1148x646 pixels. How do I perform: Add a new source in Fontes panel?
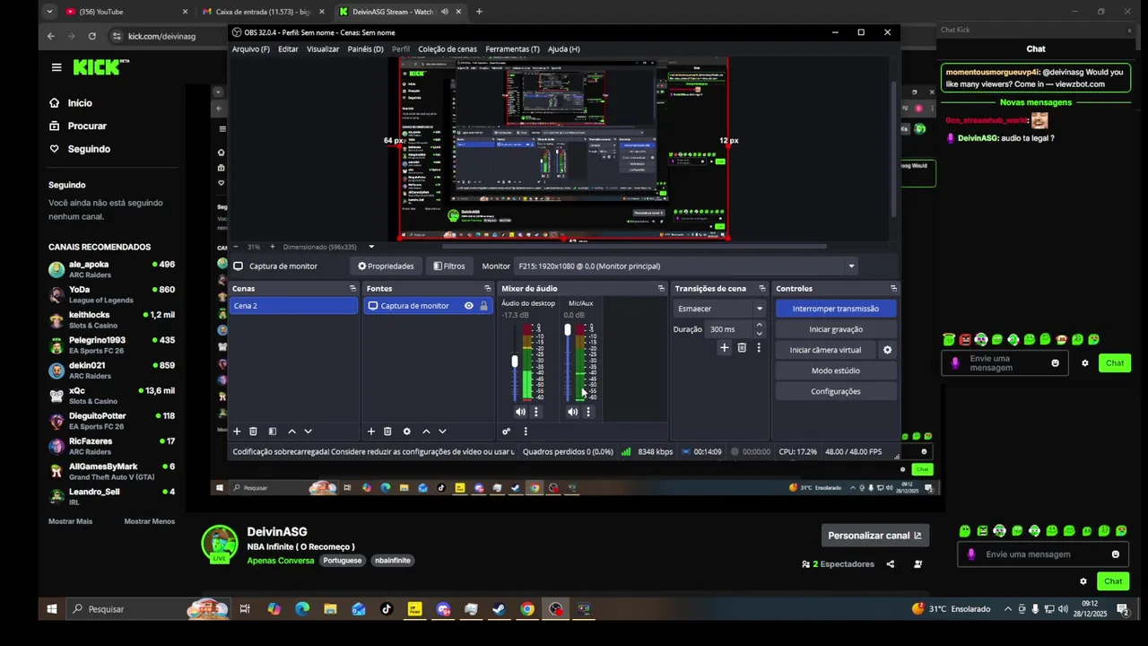371,432
